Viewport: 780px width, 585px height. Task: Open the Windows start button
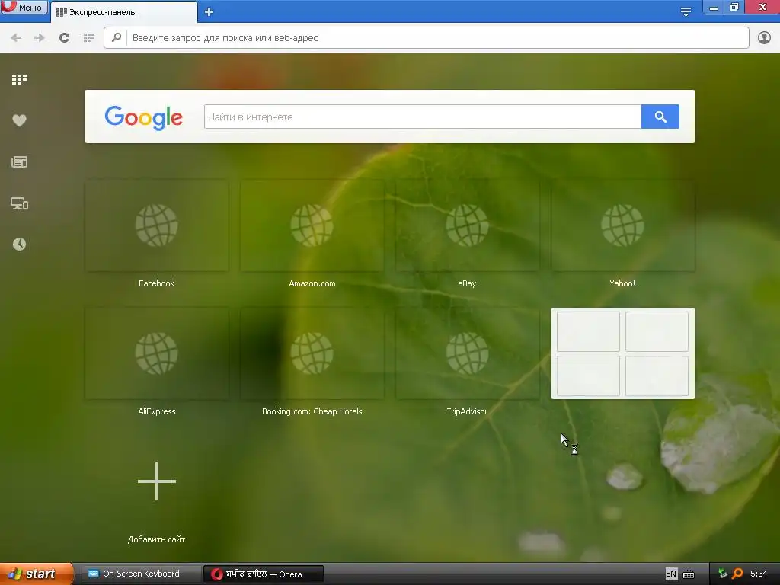pyautogui.click(x=37, y=574)
